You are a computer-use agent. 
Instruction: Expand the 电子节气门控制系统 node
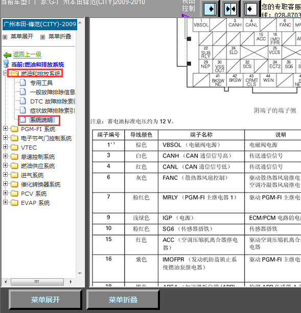6,137
